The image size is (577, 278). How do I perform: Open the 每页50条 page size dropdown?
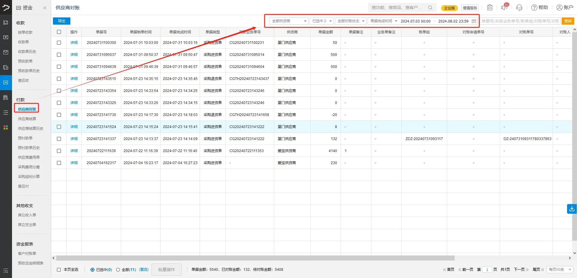[x=560, y=270]
